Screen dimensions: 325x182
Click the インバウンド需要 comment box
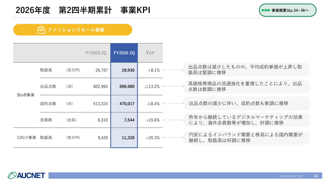247,138
